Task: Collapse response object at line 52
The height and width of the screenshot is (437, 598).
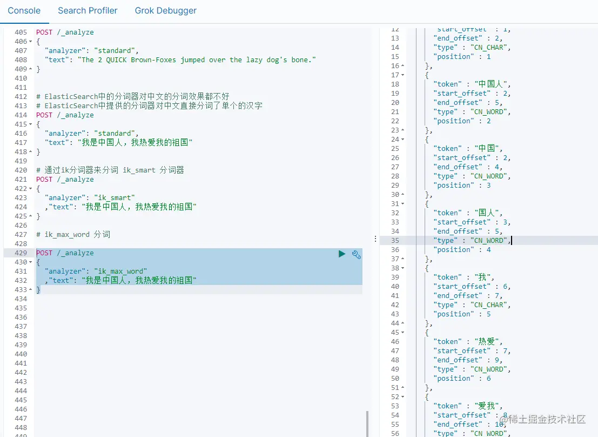Action: click(403, 397)
